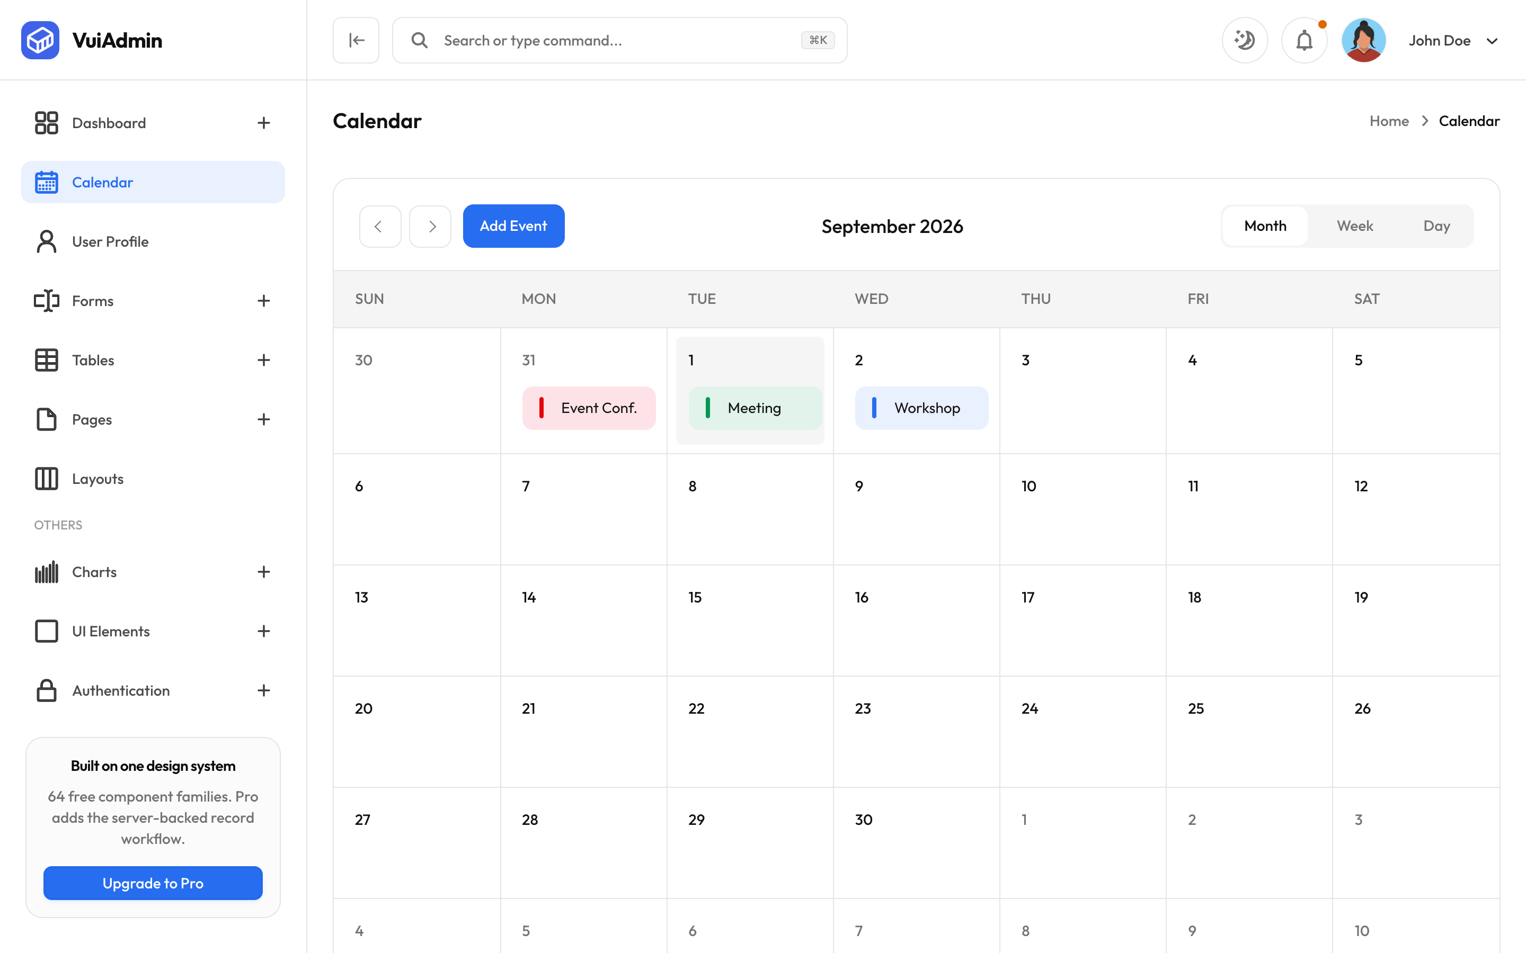Switch to Month view
The width and height of the screenshot is (1526, 953).
point(1265,226)
